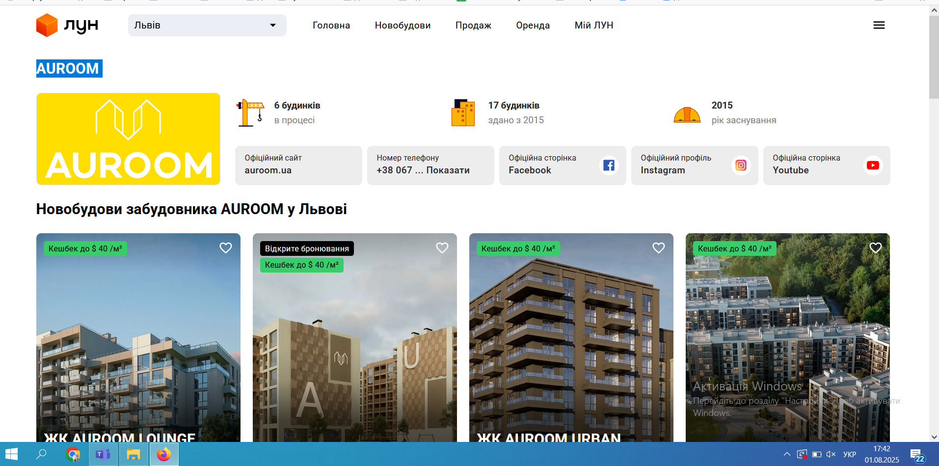Open Microsoft Teams from taskbar
The height and width of the screenshot is (466, 939).
click(x=103, y=454)
